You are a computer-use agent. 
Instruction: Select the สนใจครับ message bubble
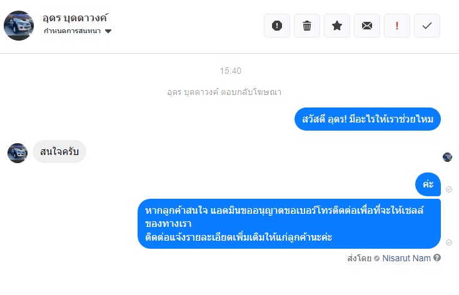(59, 152)
